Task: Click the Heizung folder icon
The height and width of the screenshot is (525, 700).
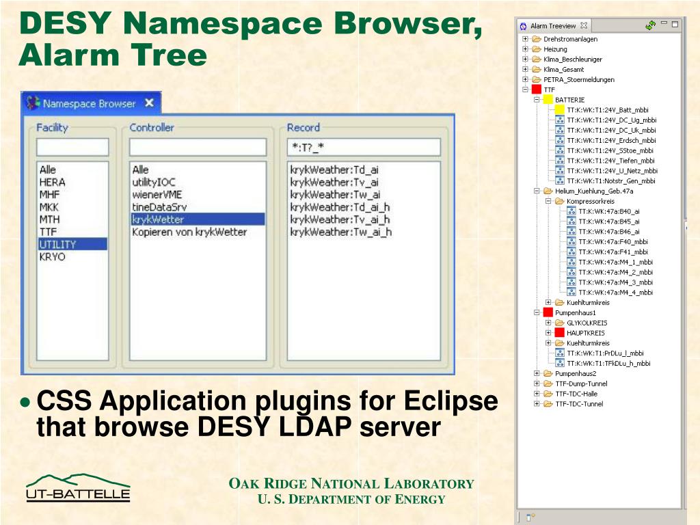Action: [537, 49]
